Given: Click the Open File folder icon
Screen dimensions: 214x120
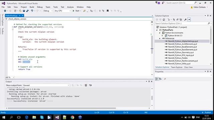Looking at the screenshot, I should coord(20,11).
